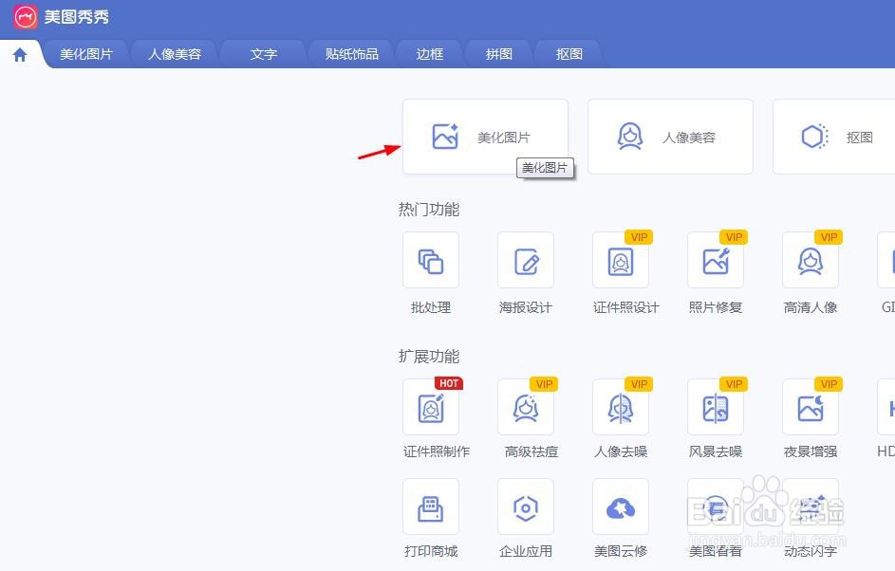Open the 人像美容 large card

point(670,137)
